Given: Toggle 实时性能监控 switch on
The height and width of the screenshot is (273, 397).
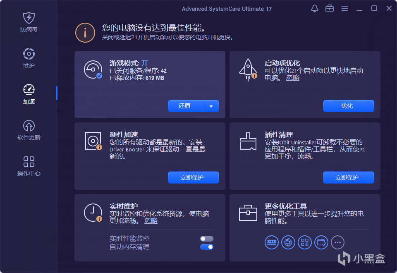Looking at the screenshot, I should pos(207,239).
